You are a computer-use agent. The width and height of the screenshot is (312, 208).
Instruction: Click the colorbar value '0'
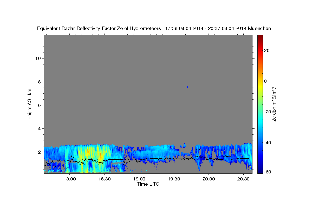pos(265,81)
